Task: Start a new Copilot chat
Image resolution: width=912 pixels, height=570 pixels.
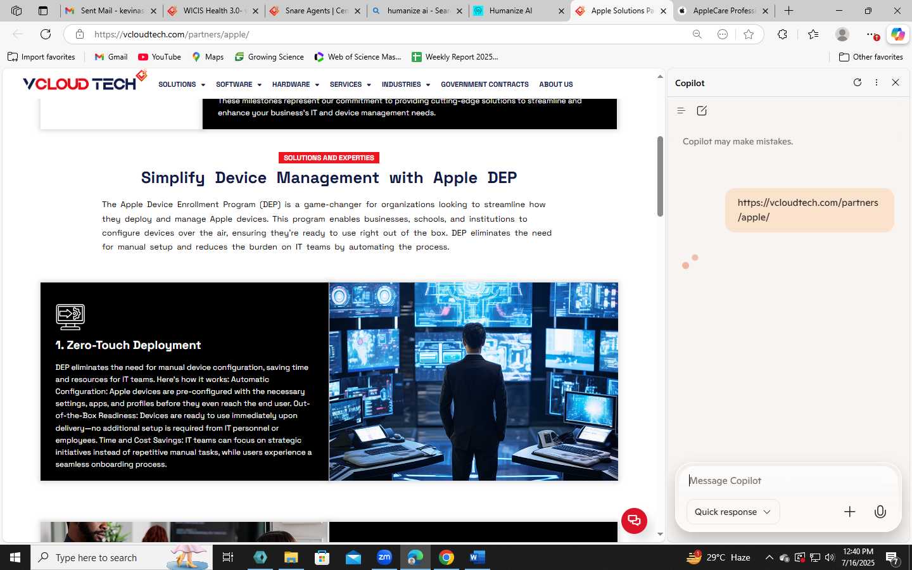Action: click(702, 111)
